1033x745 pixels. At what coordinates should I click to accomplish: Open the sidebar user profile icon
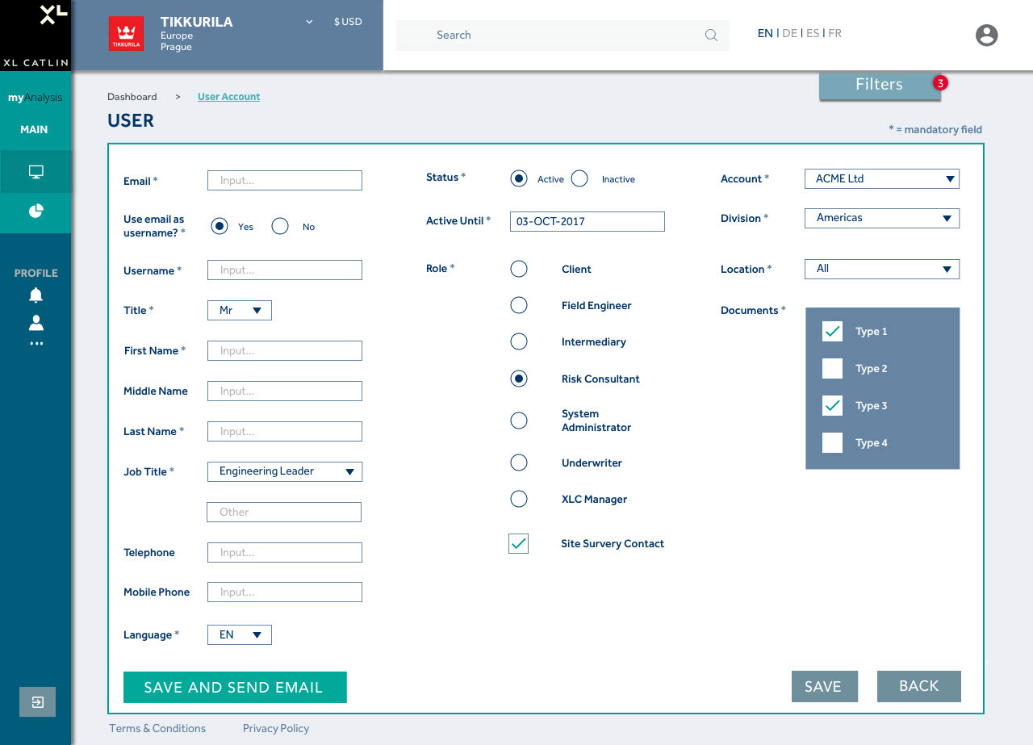pyautogui.click(x=36, y=323)
